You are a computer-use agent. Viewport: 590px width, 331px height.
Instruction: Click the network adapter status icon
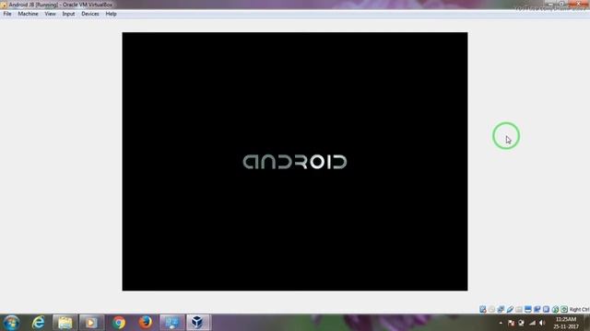tap(501, 309)
